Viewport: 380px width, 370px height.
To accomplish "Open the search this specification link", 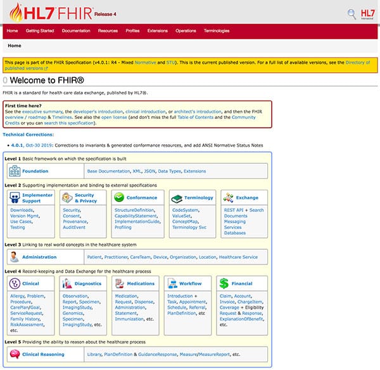I will [x=68, y=123].
